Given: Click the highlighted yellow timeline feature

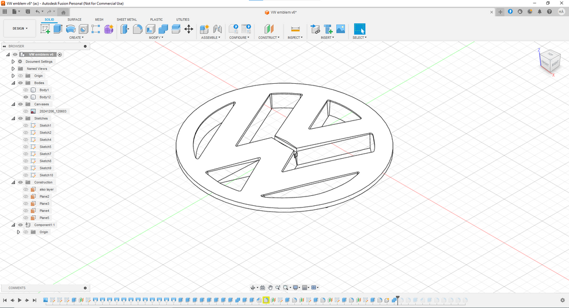Looking at the screenshot, I should click(x=266, y=300).
